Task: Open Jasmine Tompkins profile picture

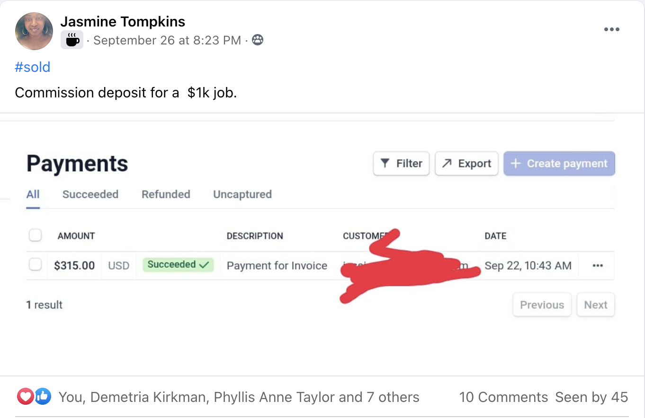Action: [34, 31]
